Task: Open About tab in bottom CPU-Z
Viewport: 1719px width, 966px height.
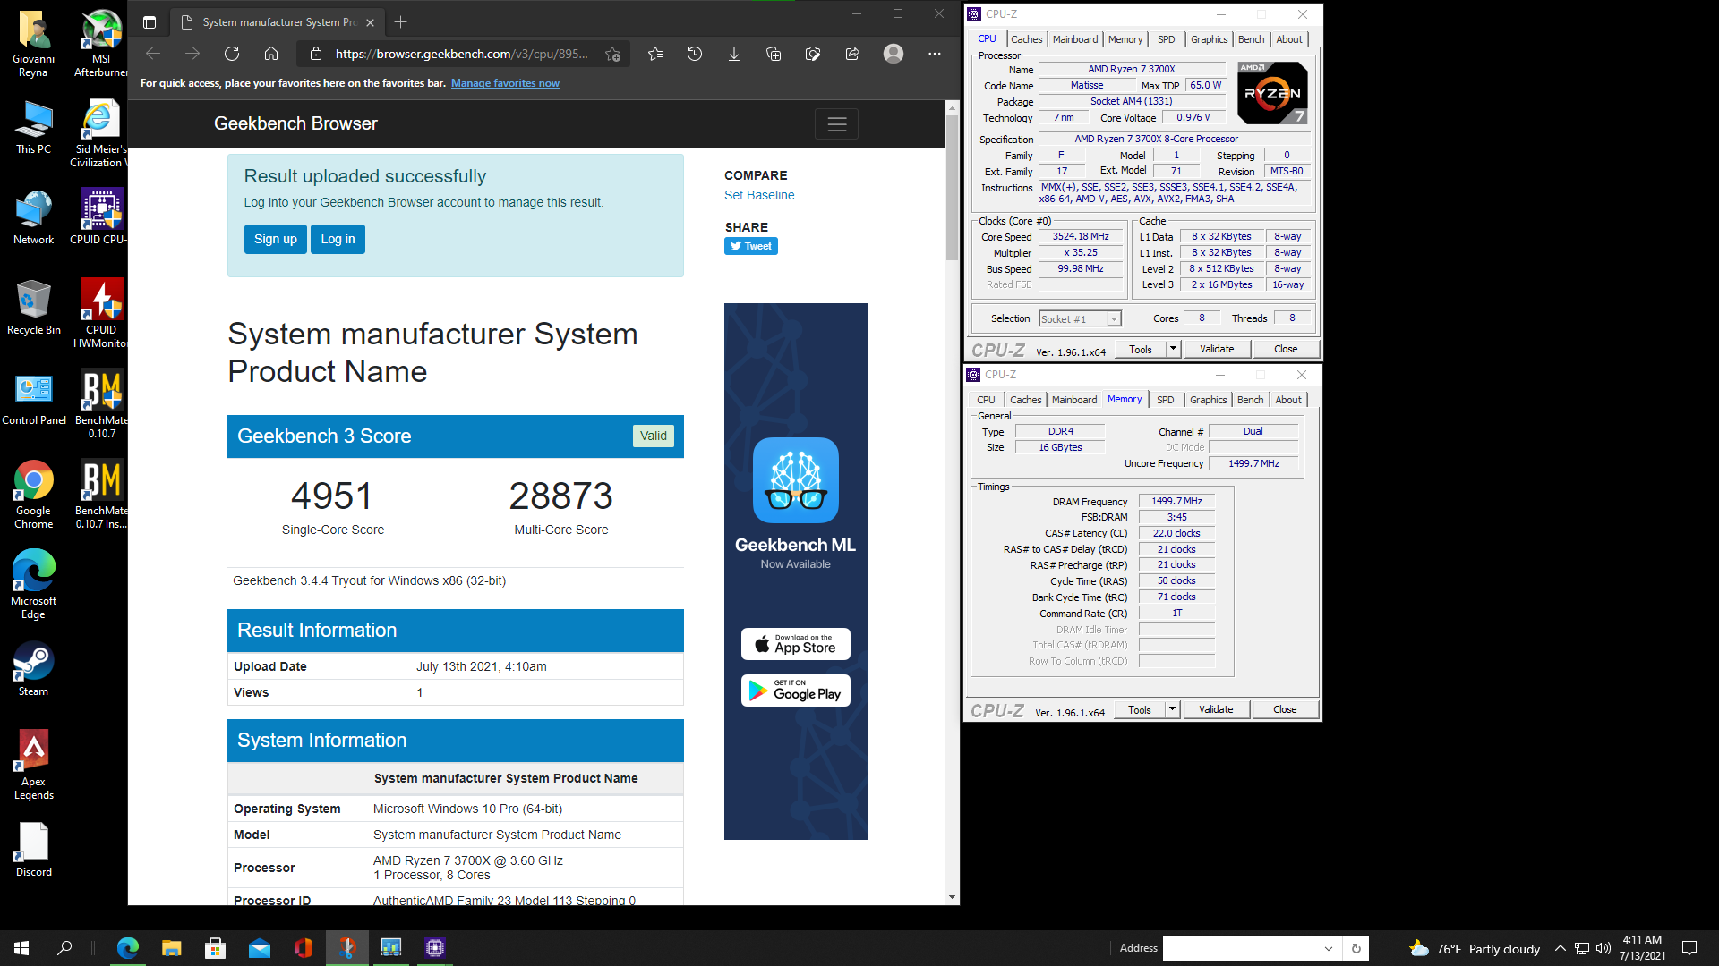Action: coord(1288,400)
